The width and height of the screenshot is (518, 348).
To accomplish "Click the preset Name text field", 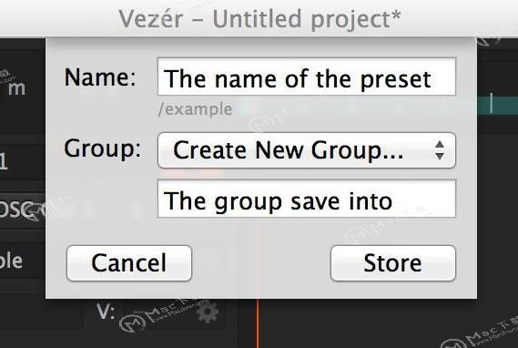I will [x=307, y=77].
